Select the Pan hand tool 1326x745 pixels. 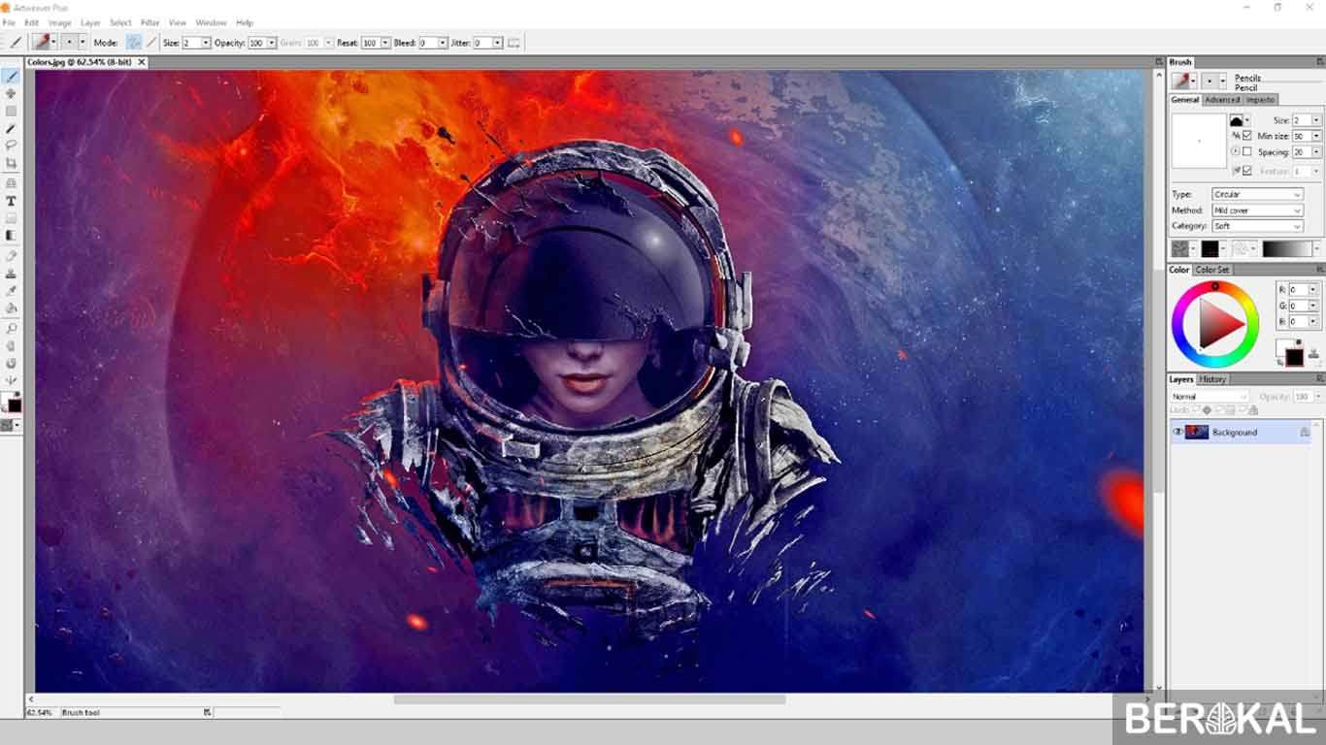(11, 345)
